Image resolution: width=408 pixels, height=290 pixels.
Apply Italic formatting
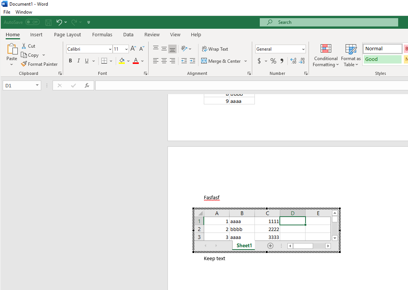pos(78,61)
